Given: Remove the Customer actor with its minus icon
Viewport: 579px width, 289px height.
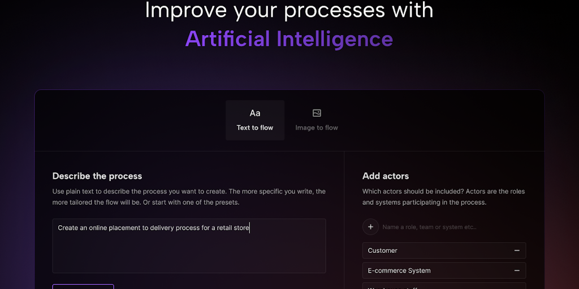Looking at the screenshot, I should (x=517, y=251).
